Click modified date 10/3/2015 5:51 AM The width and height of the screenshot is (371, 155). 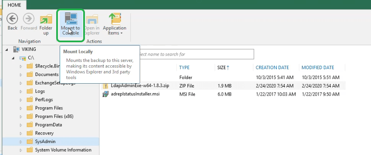pos(320,77)
